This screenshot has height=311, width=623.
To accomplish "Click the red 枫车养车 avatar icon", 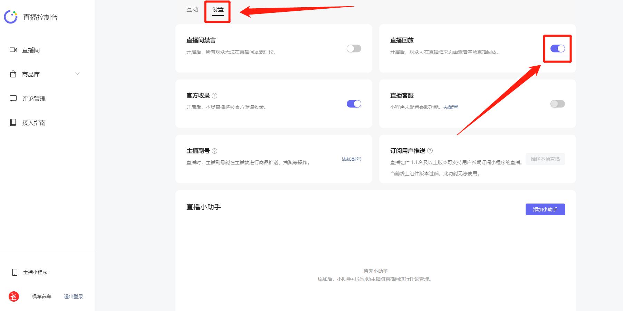I will click(x=14, y=296).
